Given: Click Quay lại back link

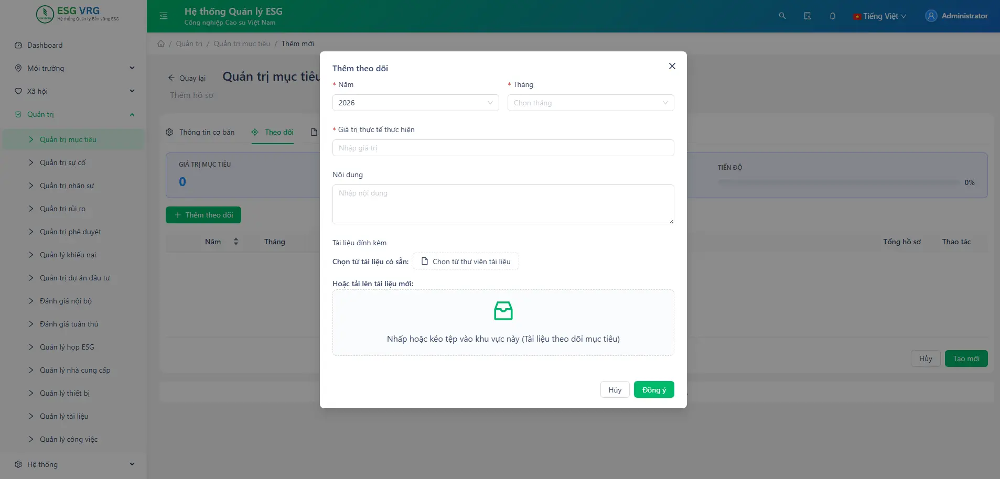Looking at the screenshot, I should coord(187,78).
